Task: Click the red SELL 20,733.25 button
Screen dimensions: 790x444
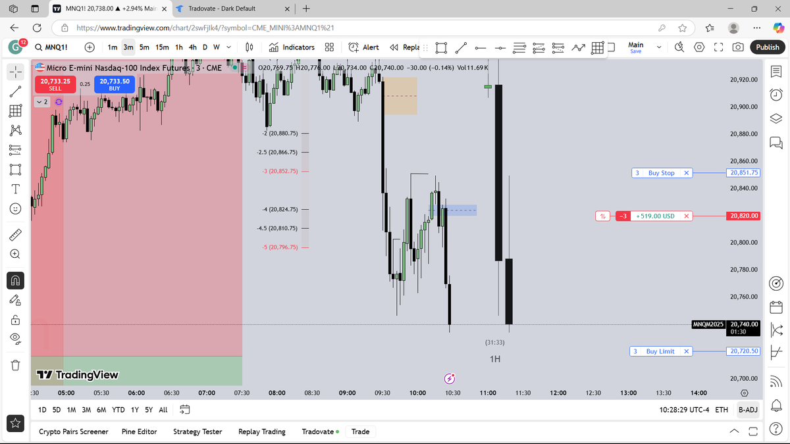Action: pos(55,84)
